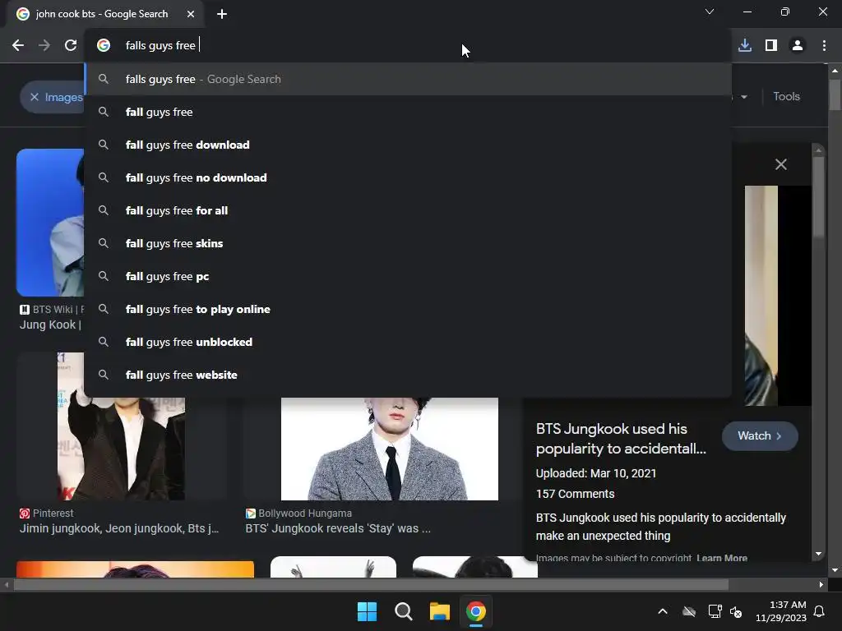Remove the Images filter chip

(x=35, y=97)
